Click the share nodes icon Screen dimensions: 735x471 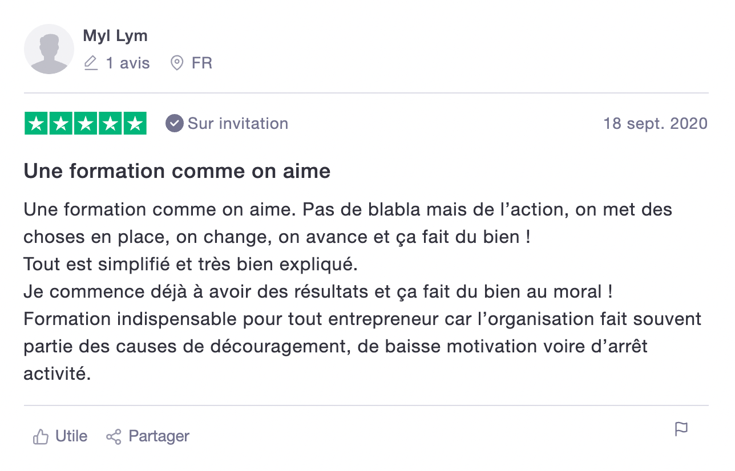click(114, 437)
